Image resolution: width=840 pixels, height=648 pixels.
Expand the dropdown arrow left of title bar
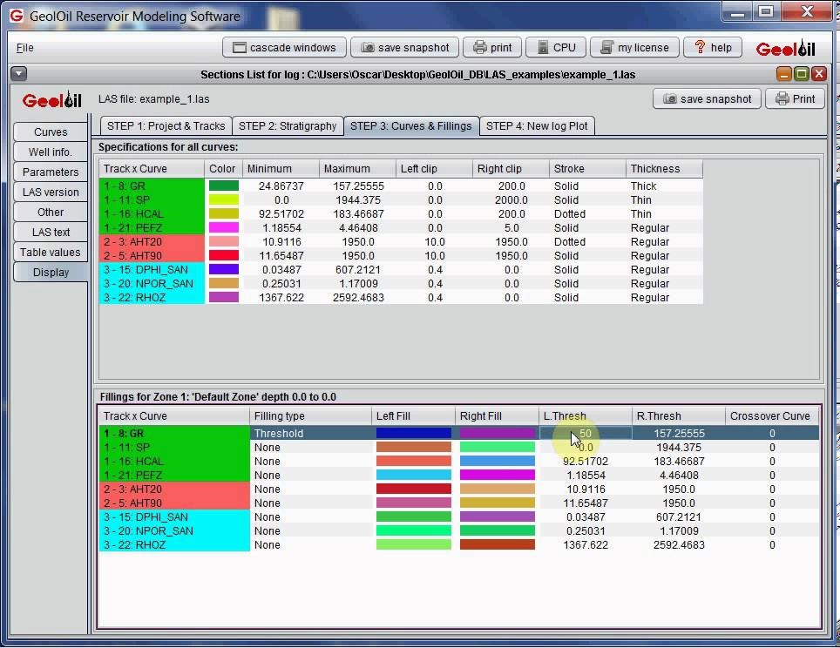[19, 75]
